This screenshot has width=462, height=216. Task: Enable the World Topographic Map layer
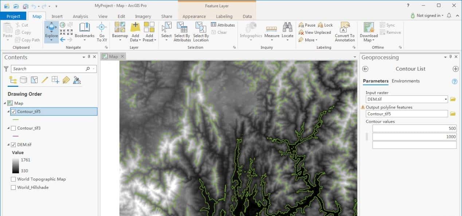[x=13, y=179]
